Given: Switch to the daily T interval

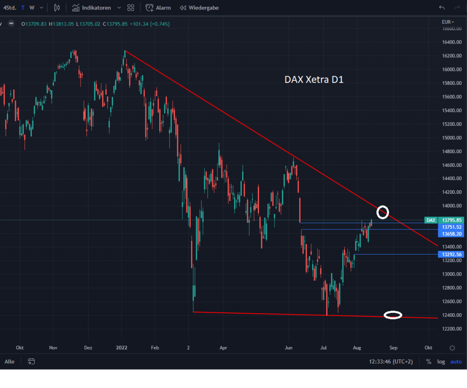Looking at the screenshot, I should [x=23, y=8].
